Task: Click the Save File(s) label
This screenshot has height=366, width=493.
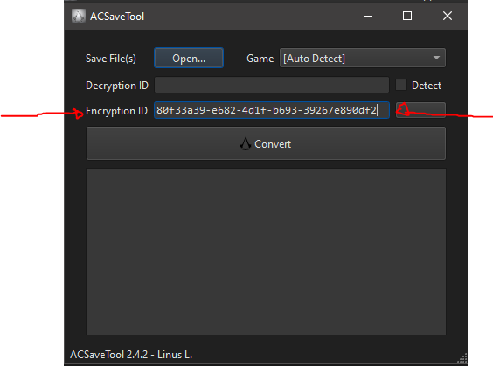Action: (111, 59)
